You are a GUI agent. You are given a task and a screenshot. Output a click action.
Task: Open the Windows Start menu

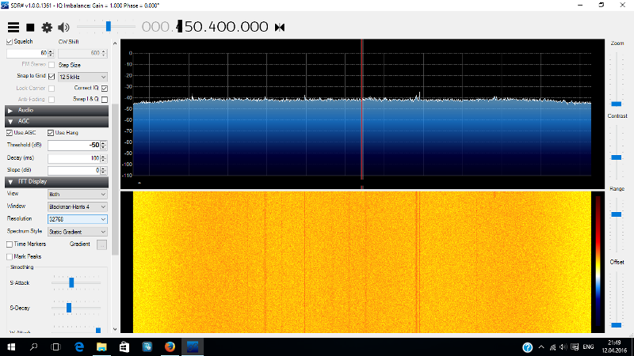pos(11,347)
